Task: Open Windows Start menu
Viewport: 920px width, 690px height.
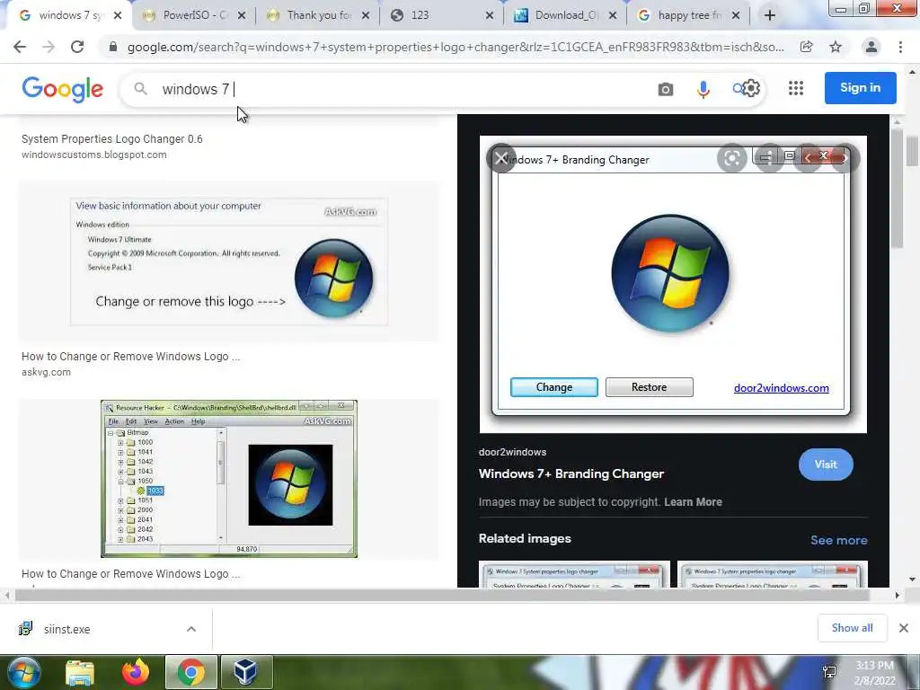Action: click(23, 672)
